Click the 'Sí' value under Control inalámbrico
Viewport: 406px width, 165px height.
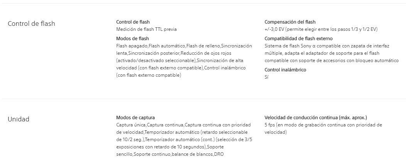click(x=266, y=77)
